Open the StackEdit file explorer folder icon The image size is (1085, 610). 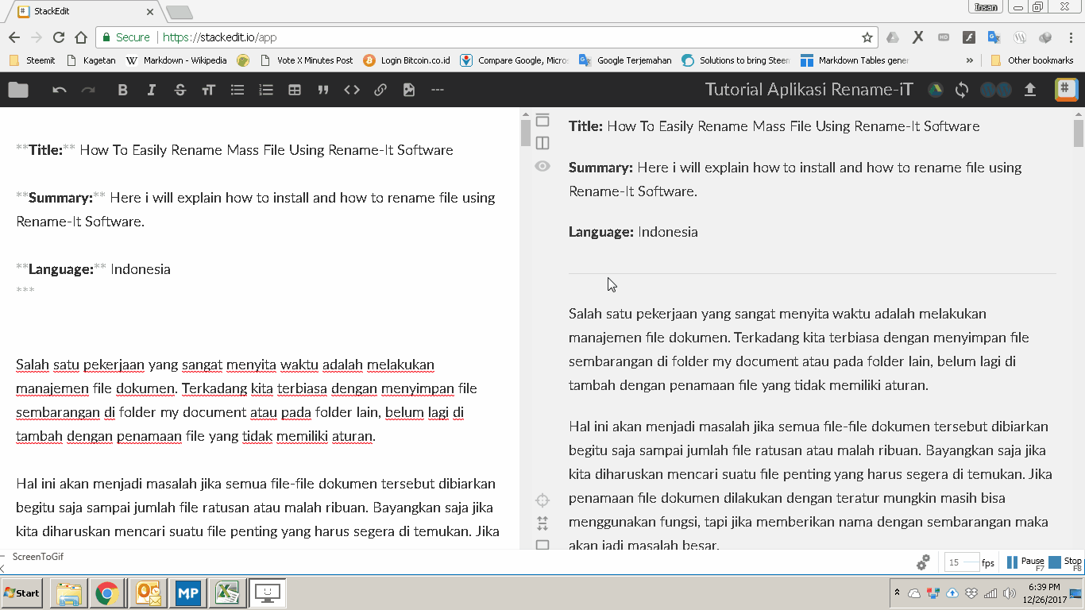[x=18, y=90]
